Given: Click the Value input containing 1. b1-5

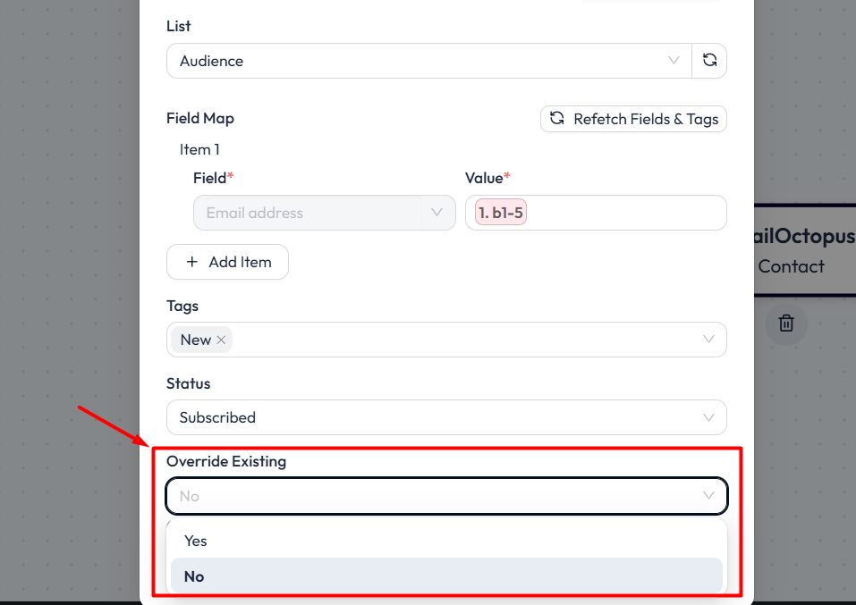Looking at the screenshot, I should click(596, 213).
